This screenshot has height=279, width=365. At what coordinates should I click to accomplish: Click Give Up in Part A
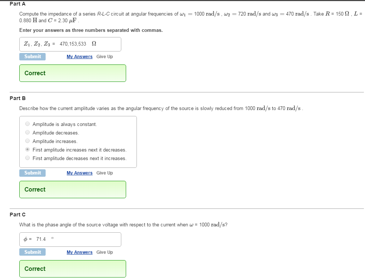click(105, 57)
